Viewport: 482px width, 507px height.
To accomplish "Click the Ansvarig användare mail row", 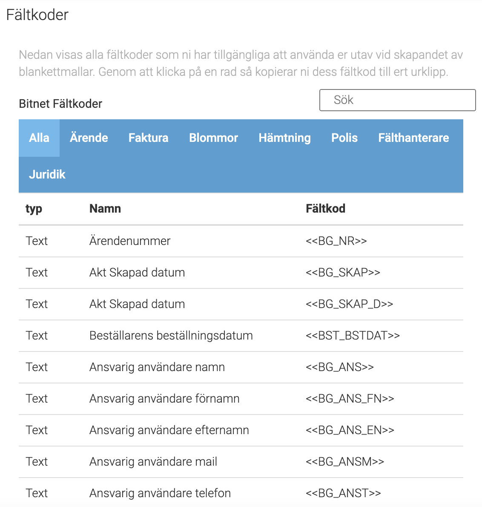I will coord(241,462).
